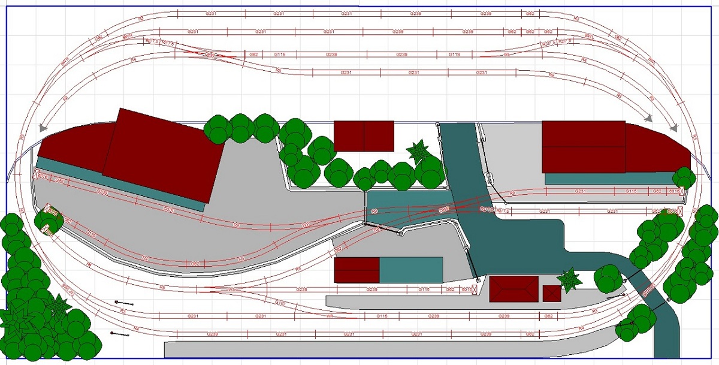Image resolution: width=719 pixels, height=365 pixels.
Task: Click the G107 track near the bottom turnout
Action: coord(280,303)
